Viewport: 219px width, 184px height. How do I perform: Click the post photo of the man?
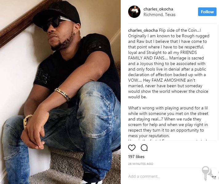pyautogui.click(x=60, y=92)
